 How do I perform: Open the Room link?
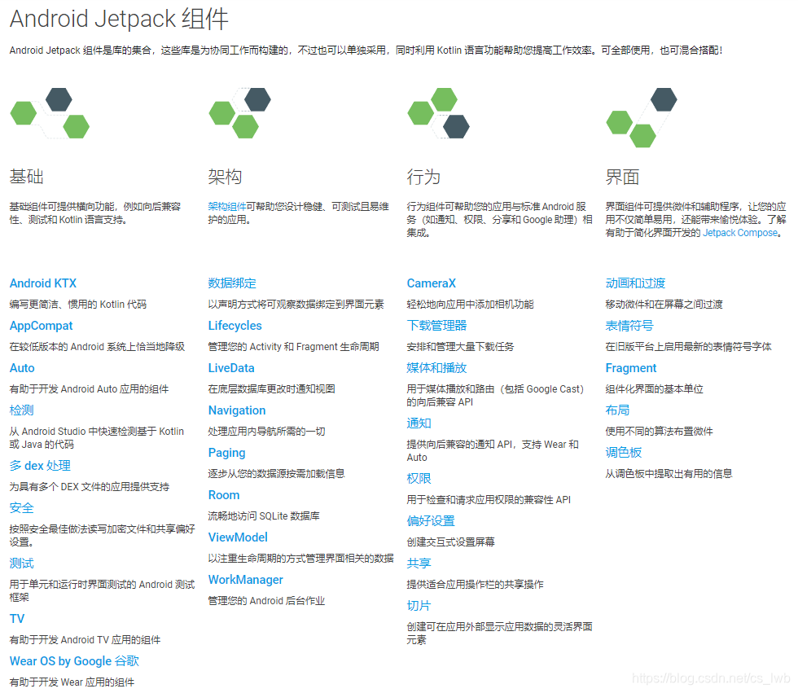224,495
